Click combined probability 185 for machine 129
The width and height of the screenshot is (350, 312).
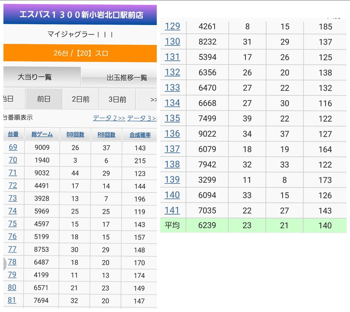[325, 27]
